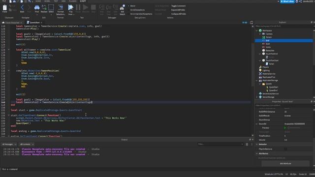Open the All Contexts output filter dropdown

click(27, 144)
